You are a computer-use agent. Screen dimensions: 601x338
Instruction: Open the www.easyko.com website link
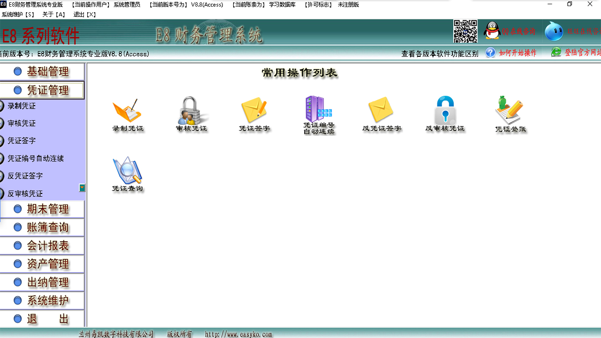[238, 334]
